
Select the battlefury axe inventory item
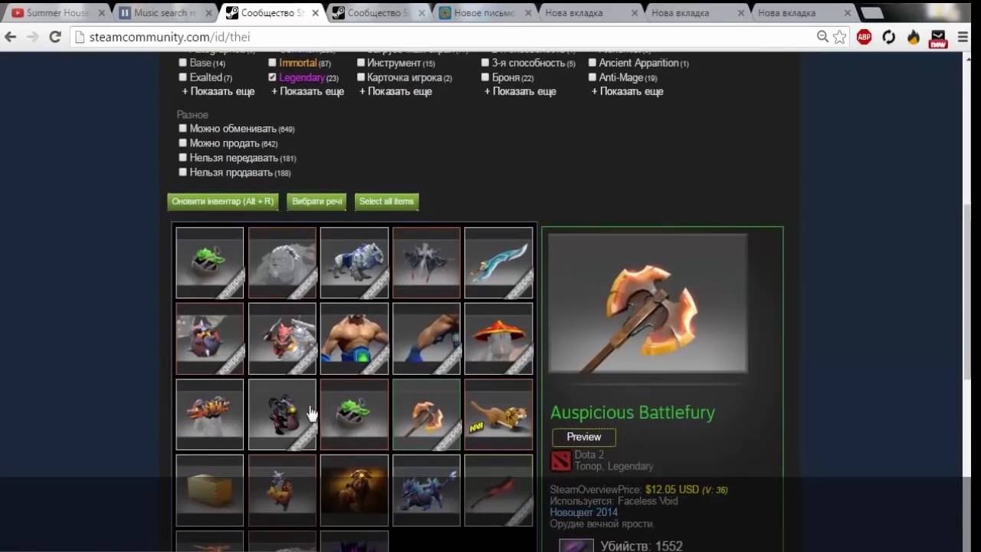(426, 414)
